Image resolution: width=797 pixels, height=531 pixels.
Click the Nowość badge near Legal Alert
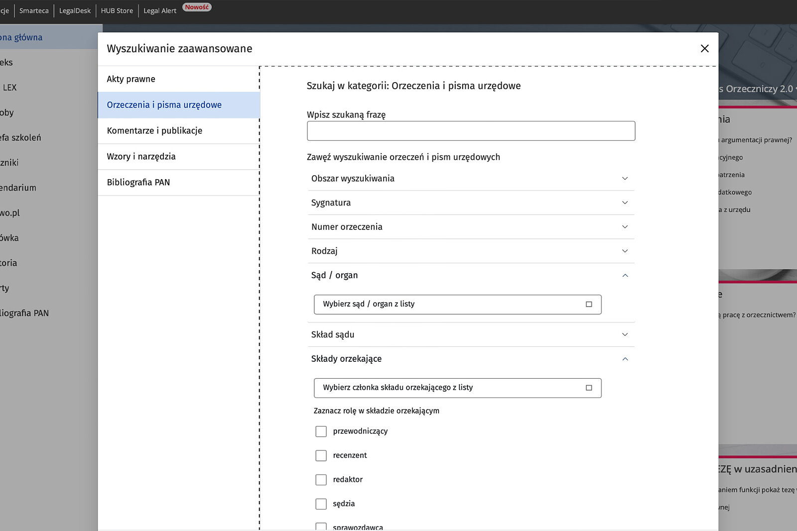[197, 7]
